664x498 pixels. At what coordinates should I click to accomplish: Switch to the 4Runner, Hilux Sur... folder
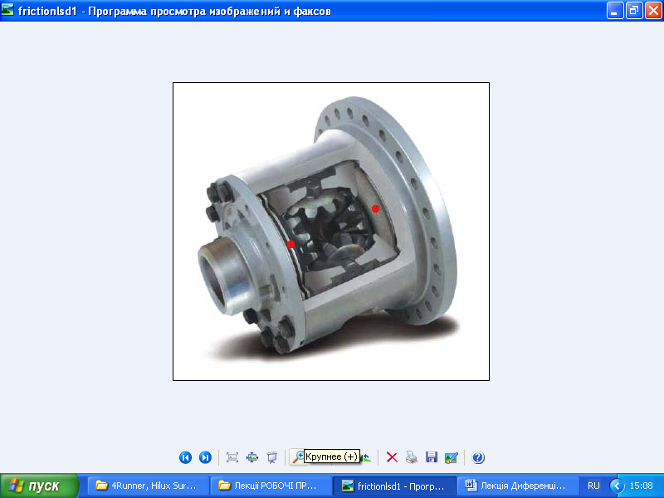tap(149, 486)
